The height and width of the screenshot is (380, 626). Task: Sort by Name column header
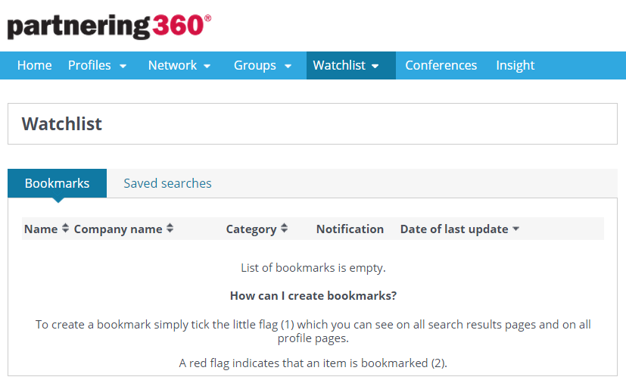41,229
